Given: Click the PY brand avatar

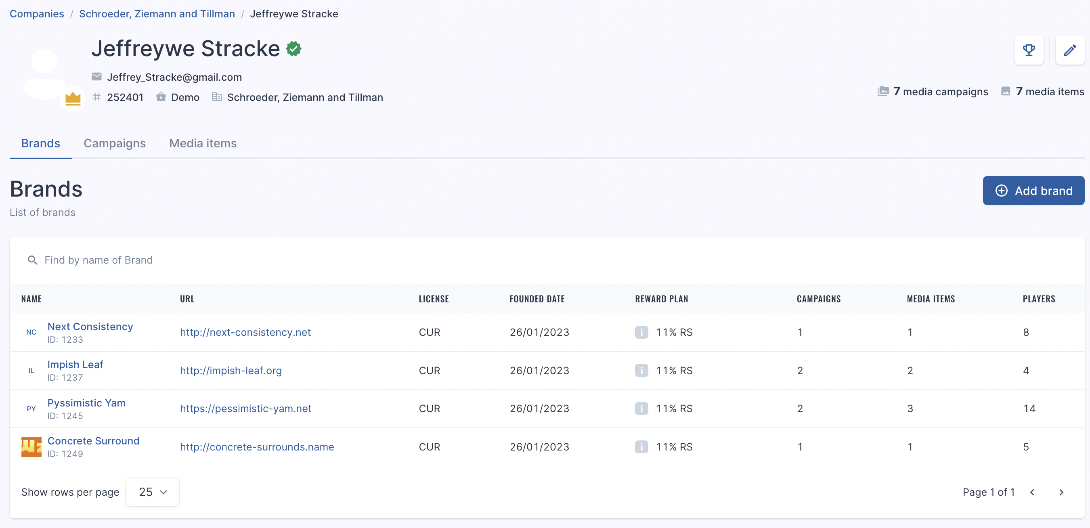Looking at the screenshot, I should pyautogui.click(x=31, y=409).
